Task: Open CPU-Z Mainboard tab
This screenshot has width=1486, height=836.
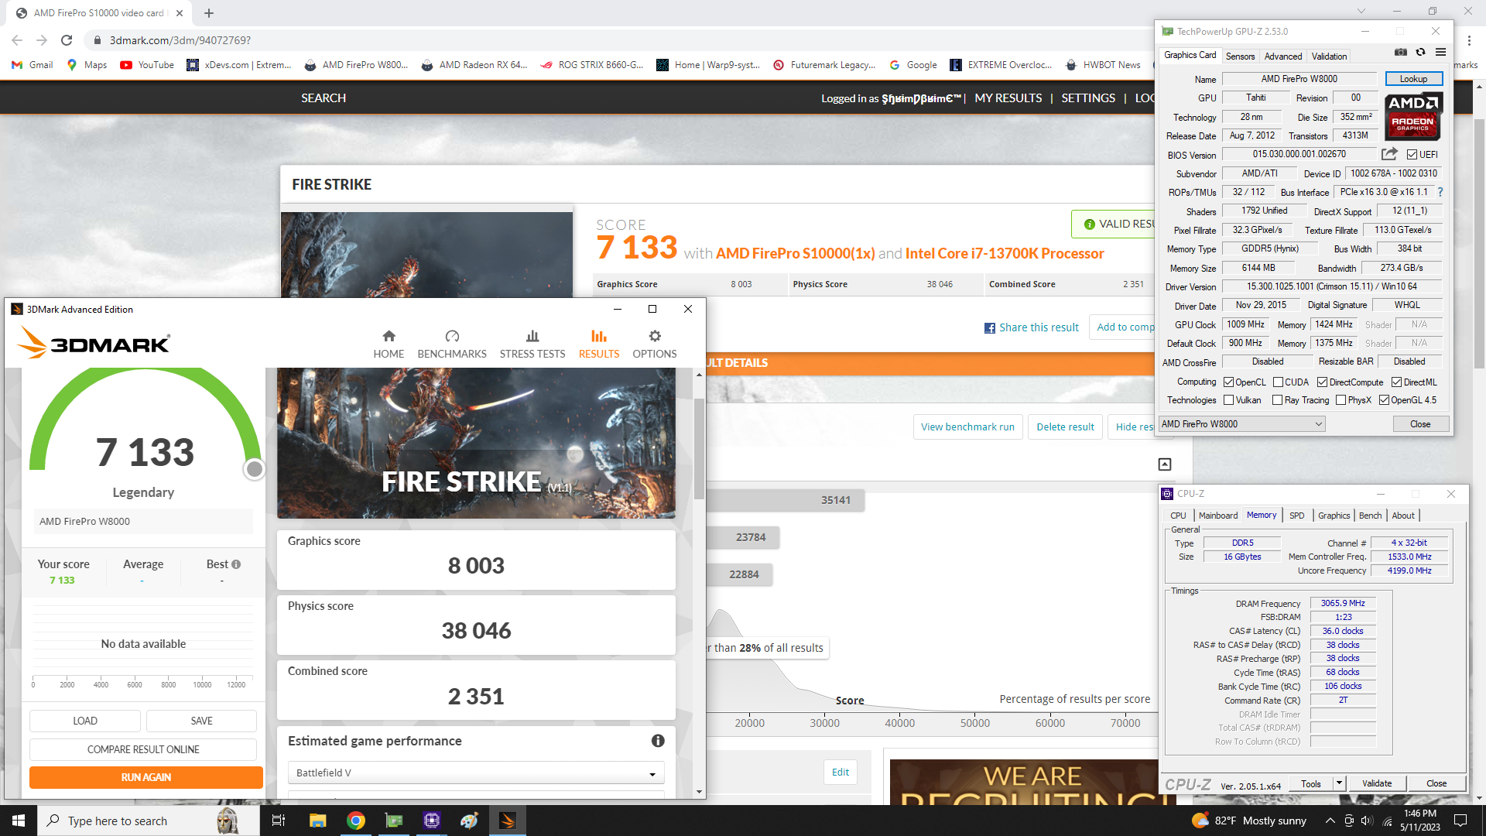Action: [1218, 516]
